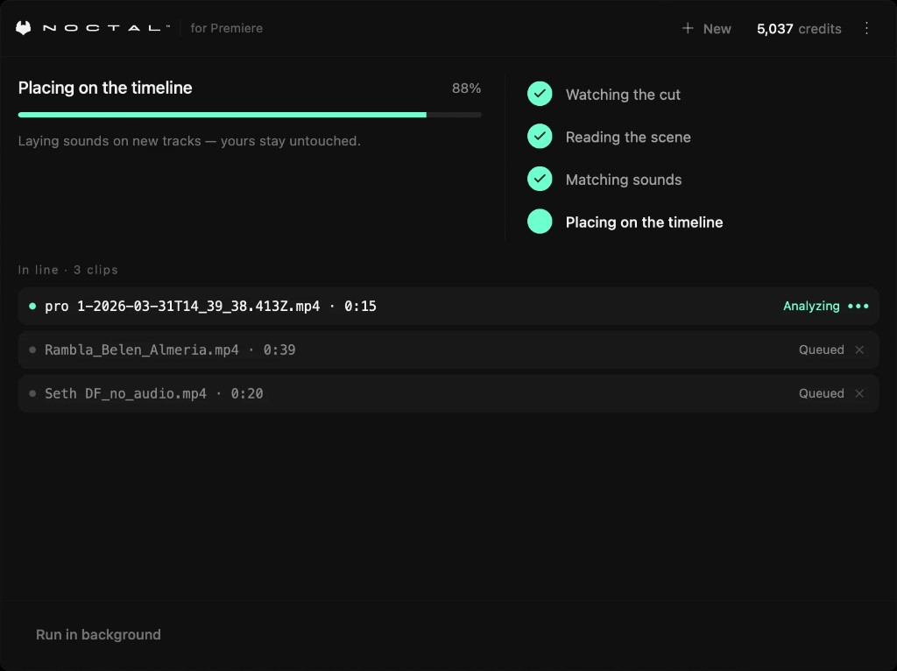The height and width of the screenshot is (671, 897).
Task: Click green status dot of pro 1-2026 clip
Action: [x=32, y=306]
